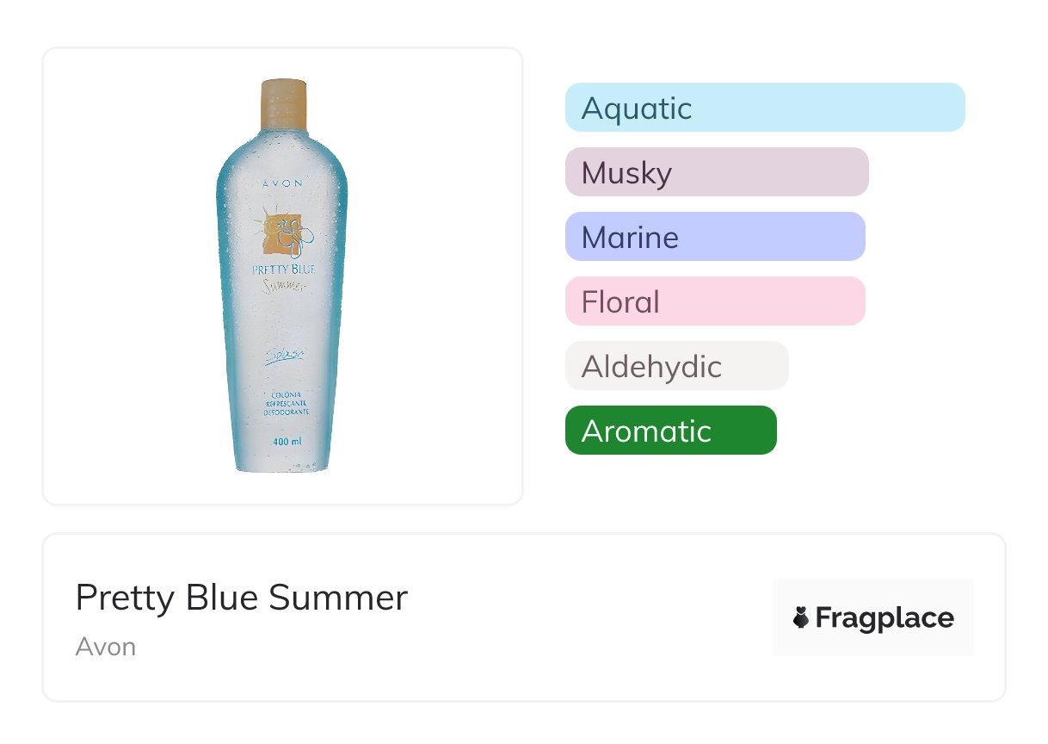Choose the Marine accord bar
The image size is (1048, 744).
pyautogui.click(x=714, y=237)
